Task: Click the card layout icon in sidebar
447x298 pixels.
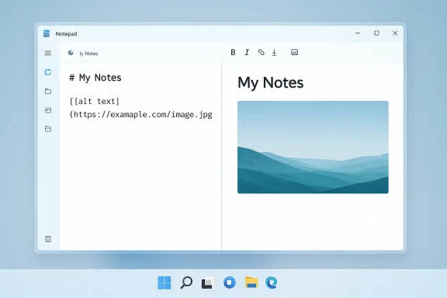Action: click(48, 110)
